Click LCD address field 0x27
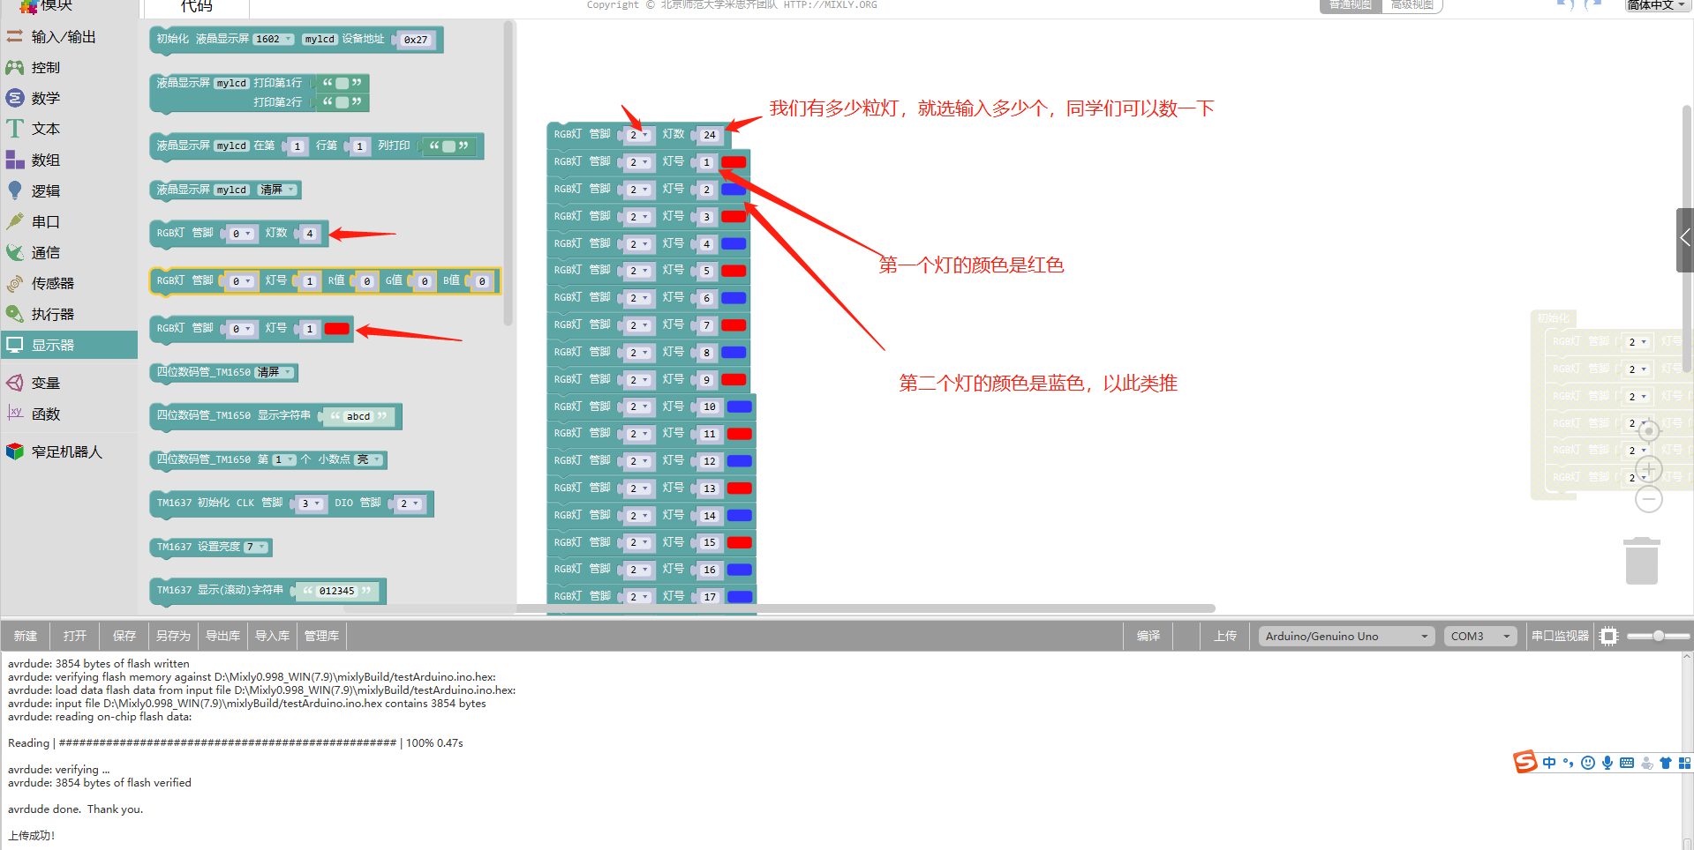Image resolution: width=1694 pixels, height=850 pixels. coord(416,40)
